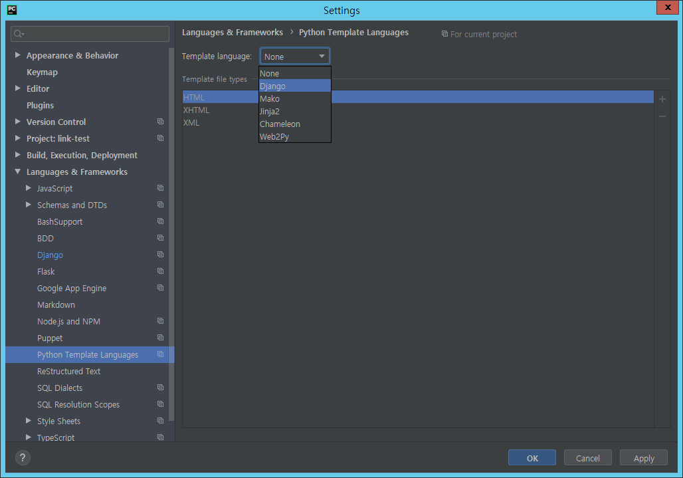Viewport: 683px width, 478px height.
Task: Expand the Editor section arrow
Action: tap(18, 88)
